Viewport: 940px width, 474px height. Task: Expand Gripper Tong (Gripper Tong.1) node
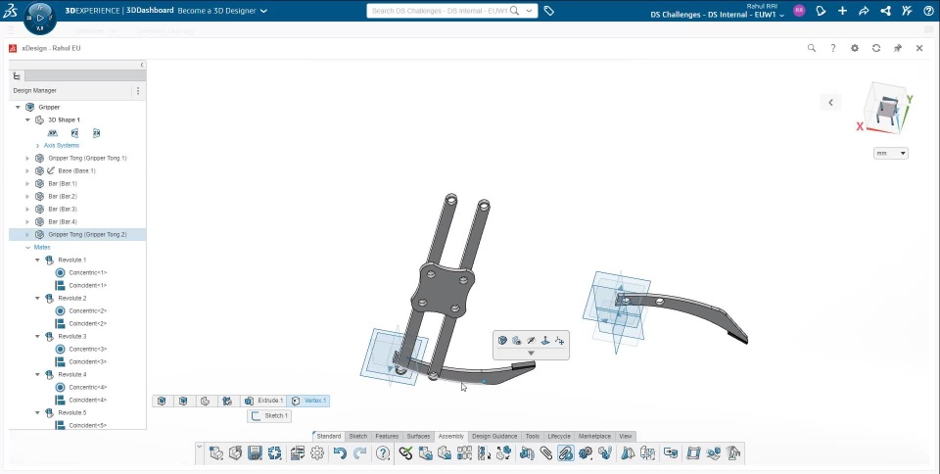(x=27, y=159)
